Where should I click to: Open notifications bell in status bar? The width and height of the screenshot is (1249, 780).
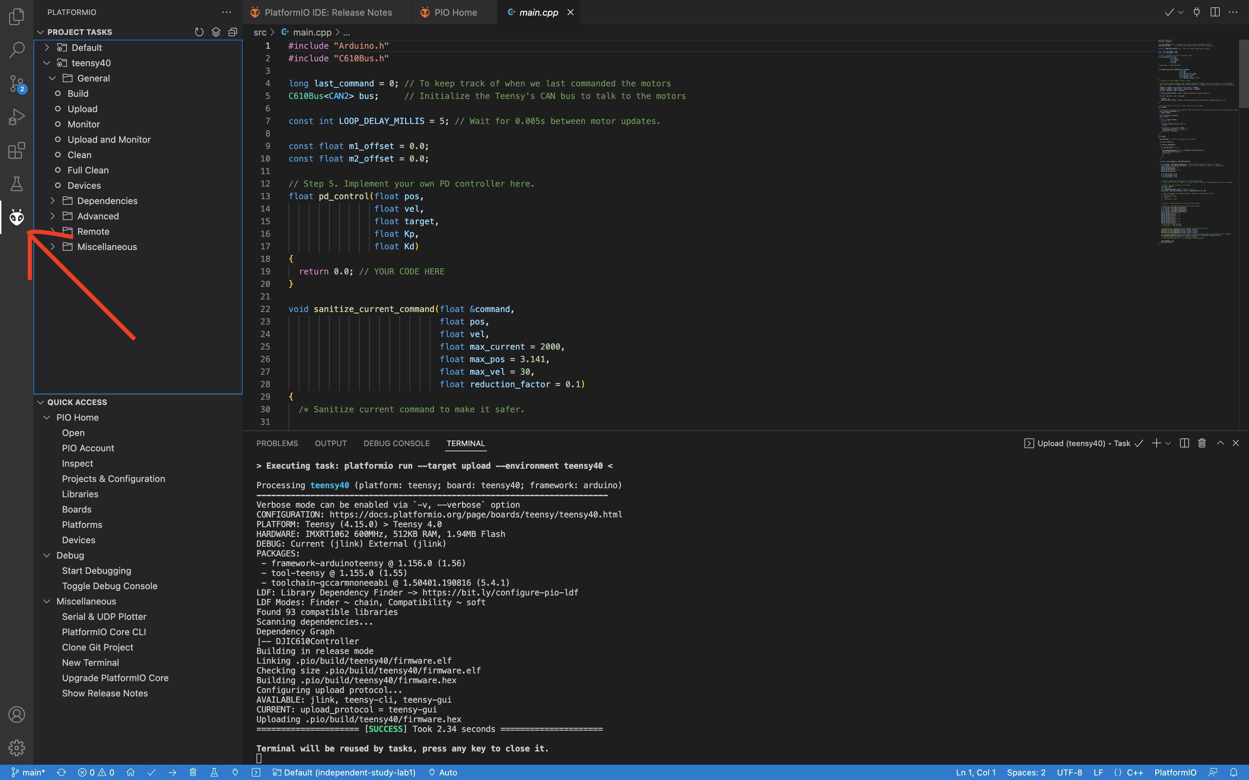pos(1234,772)
